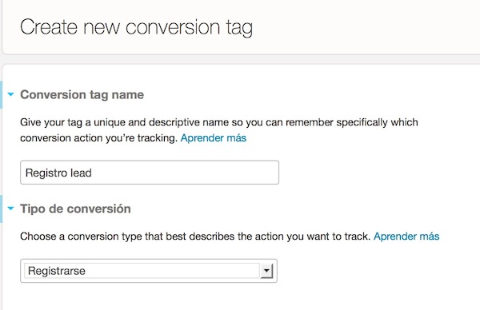The width and height of the screenshot is (480, 310).
Task: Click the blue edge marker beside Tipo de conversión
Action: click(x=1, y=209)
